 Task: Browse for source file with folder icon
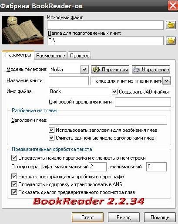171,25
